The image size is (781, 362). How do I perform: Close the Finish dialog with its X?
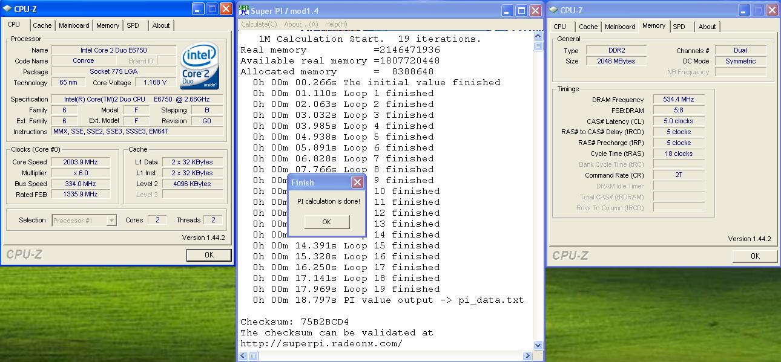[357, 183]
